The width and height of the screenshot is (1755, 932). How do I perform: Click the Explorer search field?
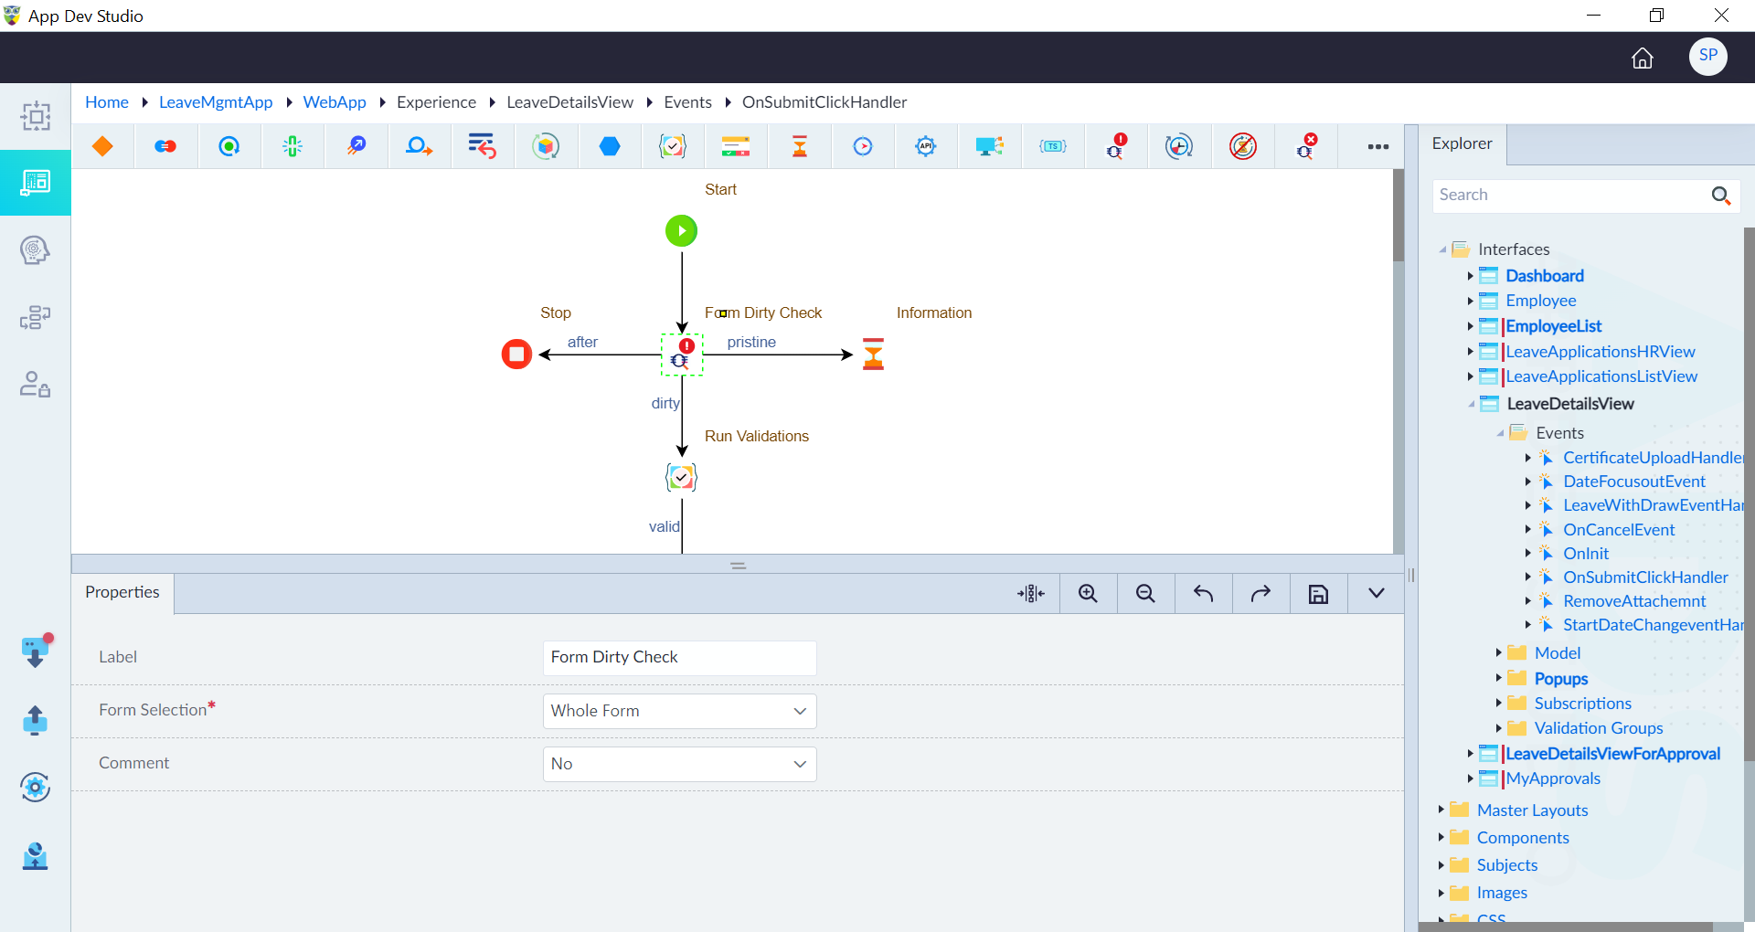(x=1570, y=195)
